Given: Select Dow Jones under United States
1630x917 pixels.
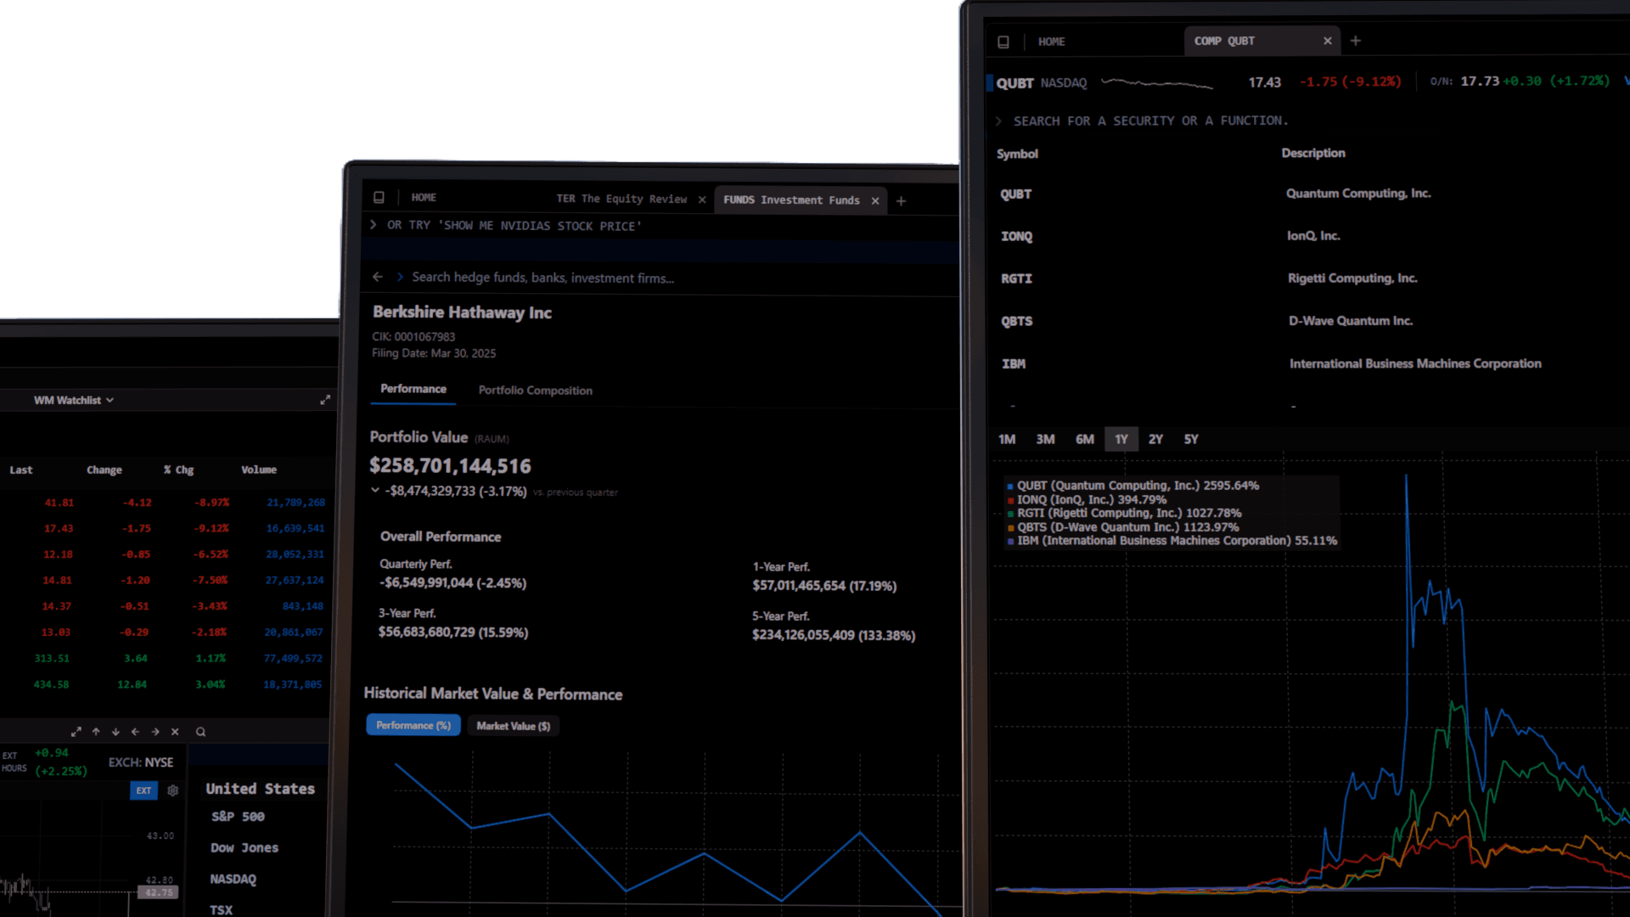Looking at the screenshot, I should tap(244, 848).
